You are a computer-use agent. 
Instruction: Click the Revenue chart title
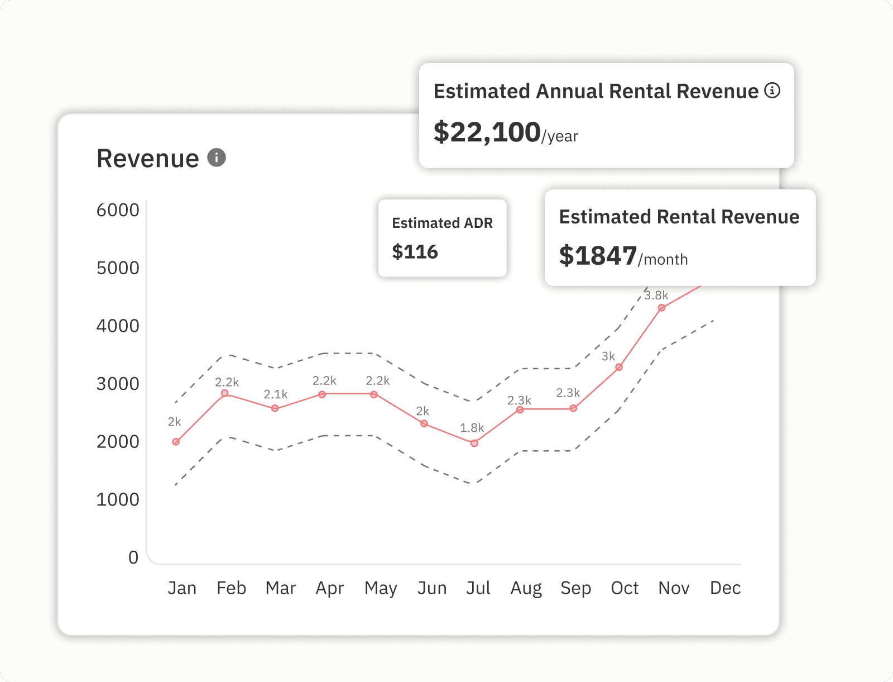pos(148,159)
